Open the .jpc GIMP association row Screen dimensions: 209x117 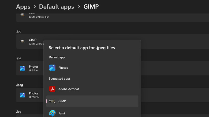113,41
